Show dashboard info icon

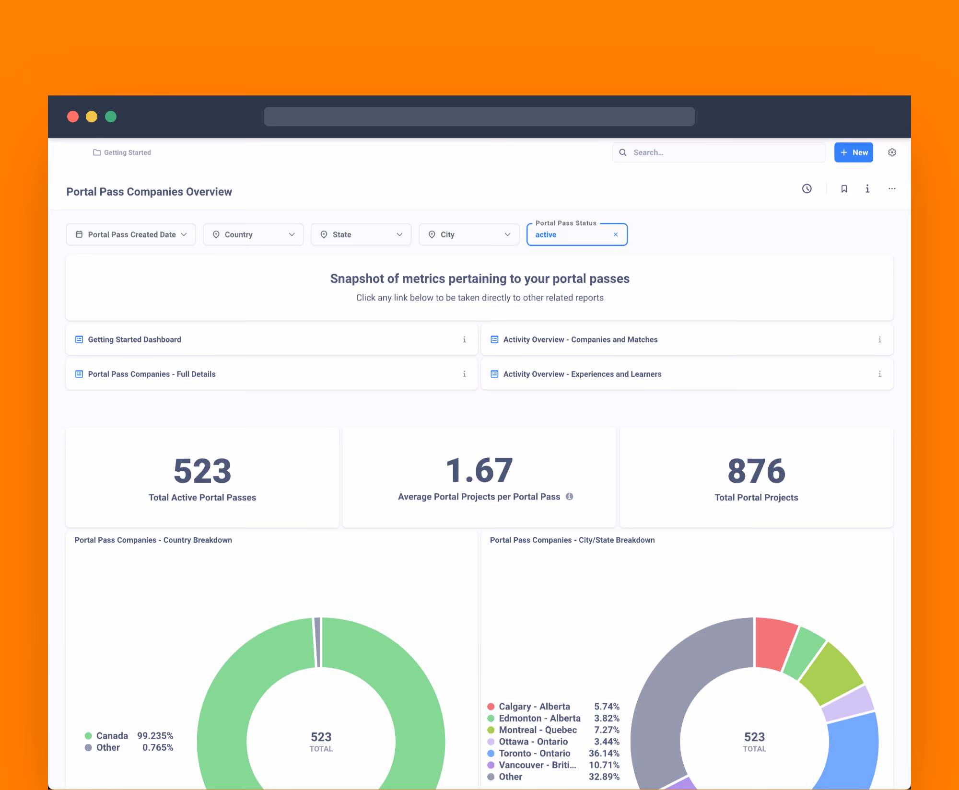(867, 189)
